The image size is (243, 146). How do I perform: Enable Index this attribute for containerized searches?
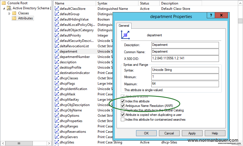pos(122,119)
